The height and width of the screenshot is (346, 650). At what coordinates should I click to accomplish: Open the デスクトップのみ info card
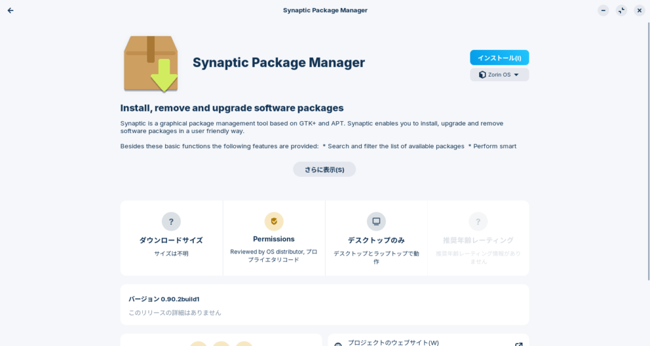376,238
